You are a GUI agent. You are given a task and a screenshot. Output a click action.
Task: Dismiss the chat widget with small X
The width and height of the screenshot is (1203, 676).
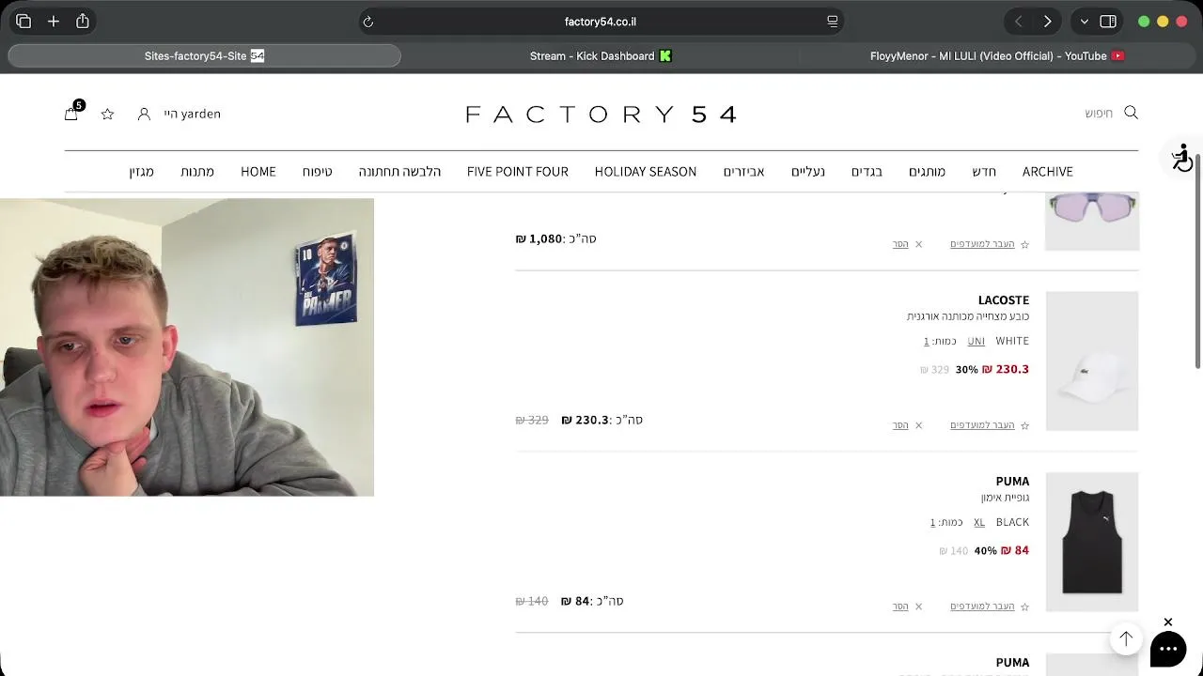(1168, 622)
